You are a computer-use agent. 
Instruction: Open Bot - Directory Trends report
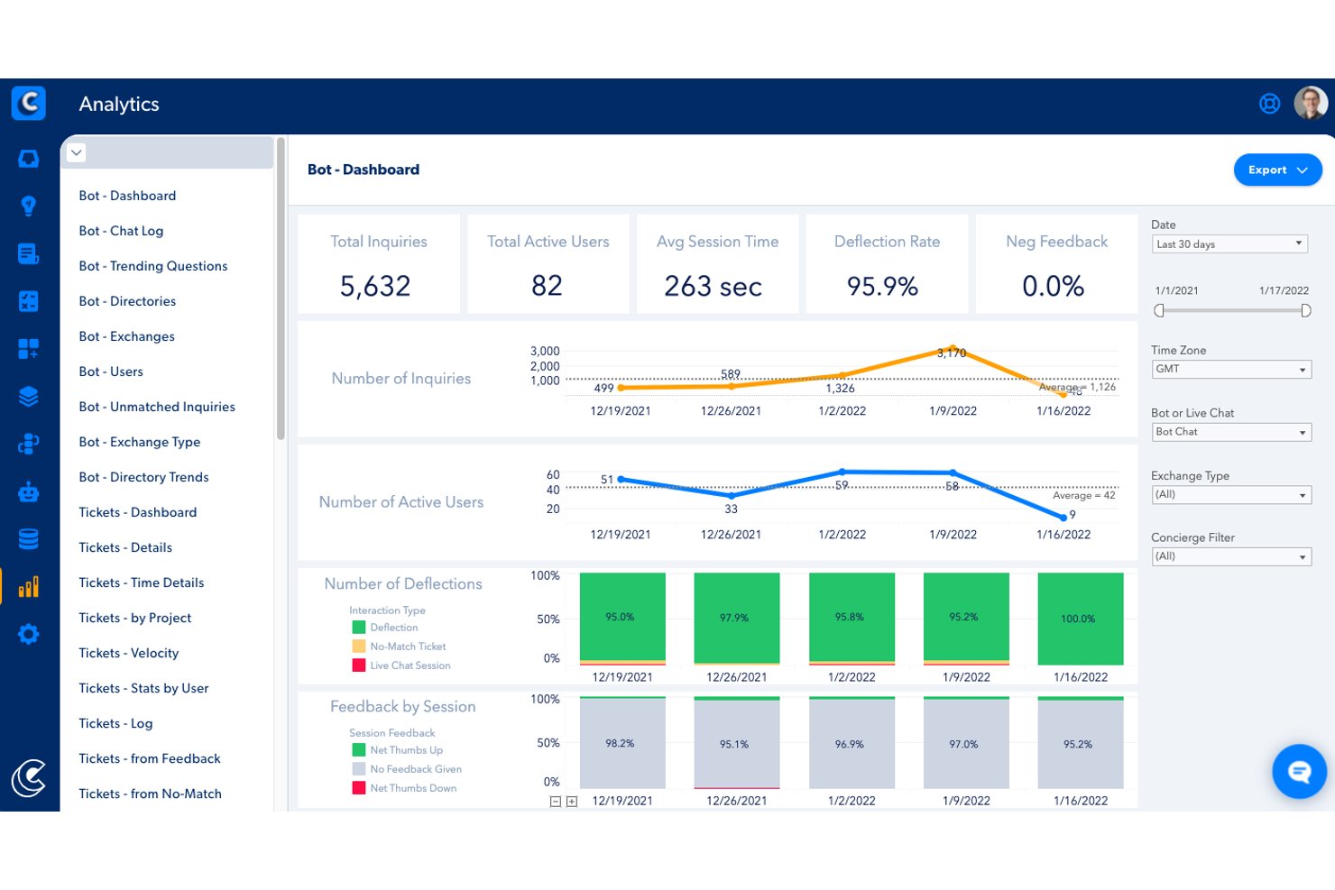coord(143,477)
